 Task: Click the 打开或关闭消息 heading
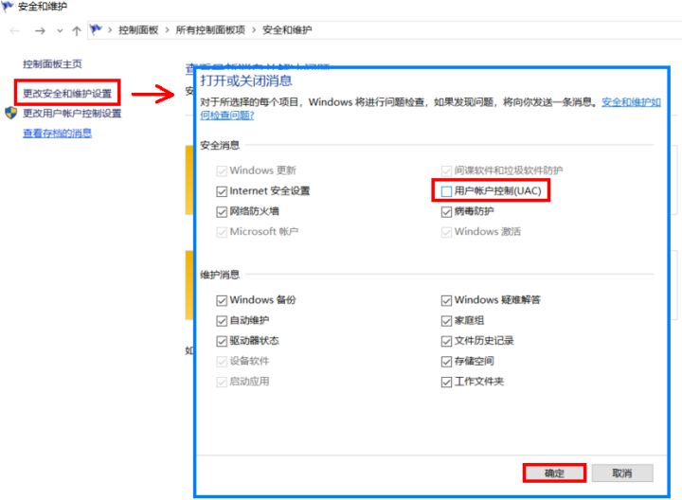coord(246,80)
